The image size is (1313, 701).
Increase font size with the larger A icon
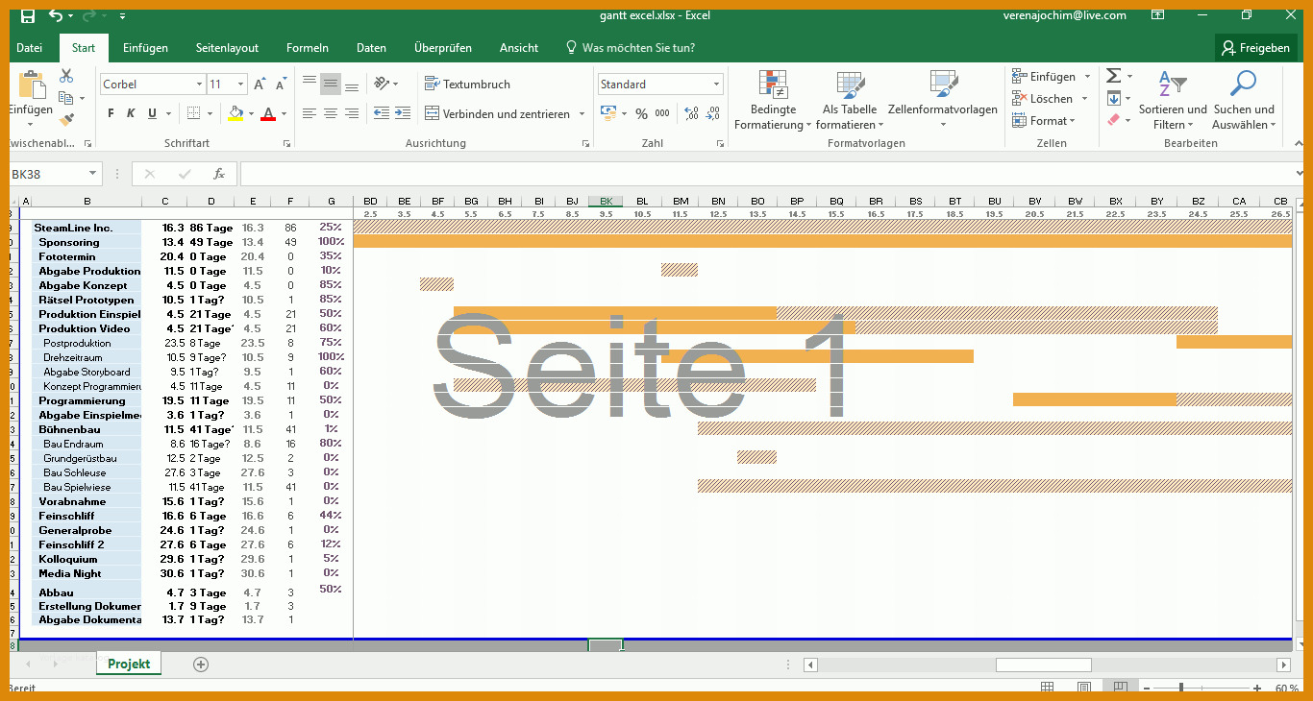(260, 85)
